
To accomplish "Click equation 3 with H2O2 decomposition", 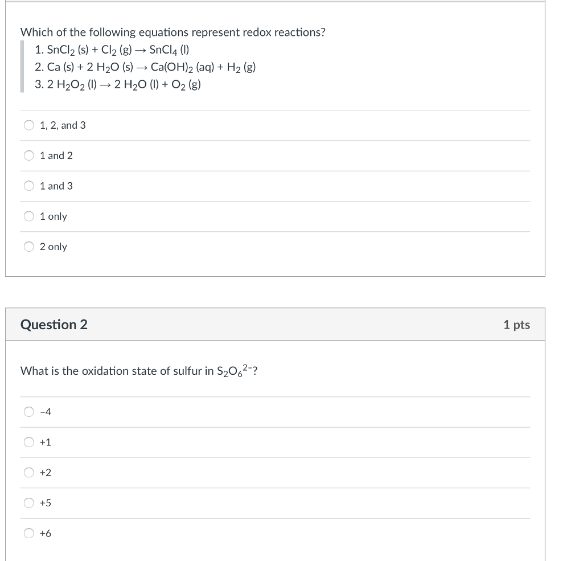I will (x=118, y=84).
